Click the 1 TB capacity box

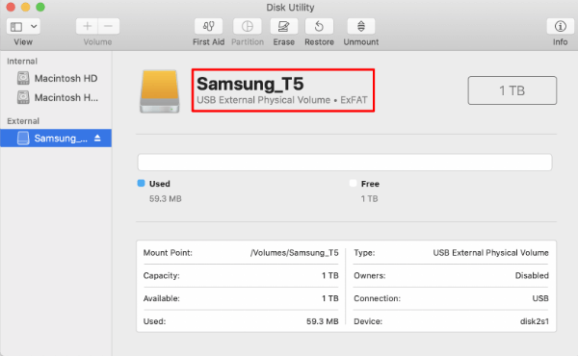click(512, 90)
